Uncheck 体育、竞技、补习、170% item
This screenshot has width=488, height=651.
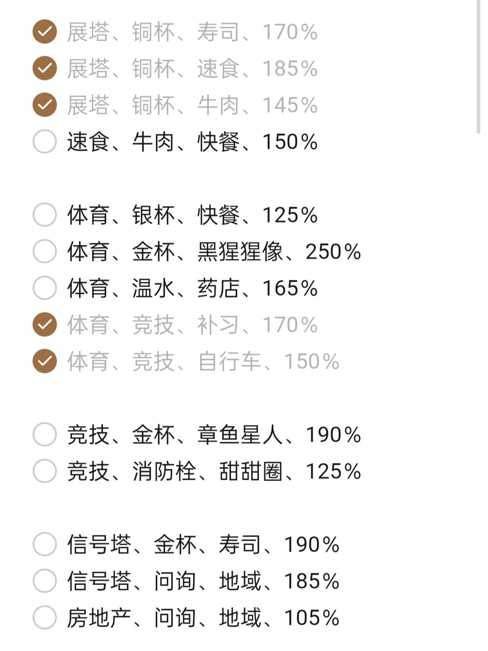pos(45,325)
